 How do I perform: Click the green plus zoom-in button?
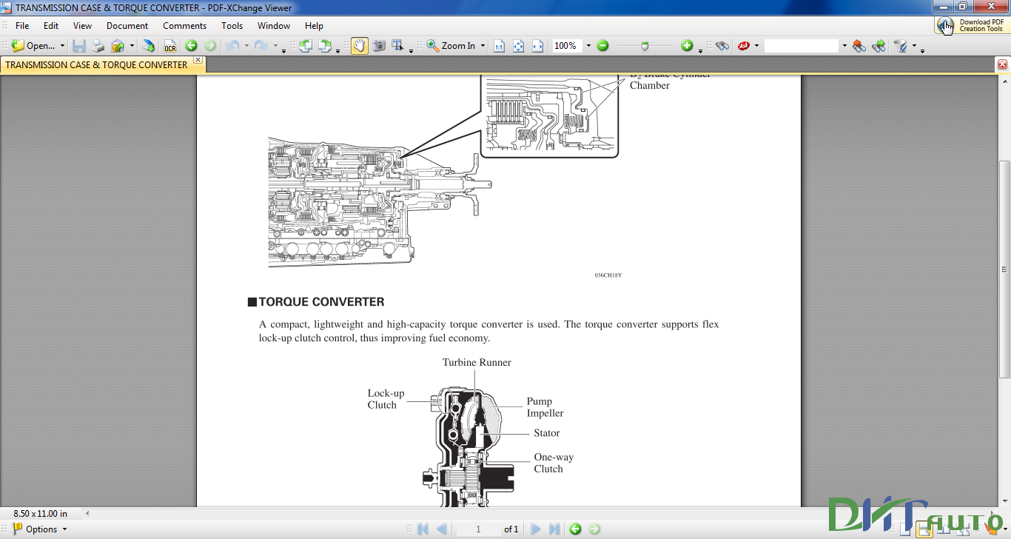click(687, 46)
